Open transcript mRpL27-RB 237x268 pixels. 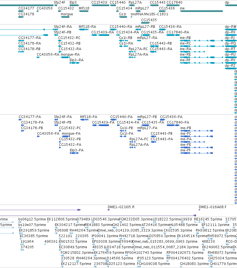click(x=145, y=27)
